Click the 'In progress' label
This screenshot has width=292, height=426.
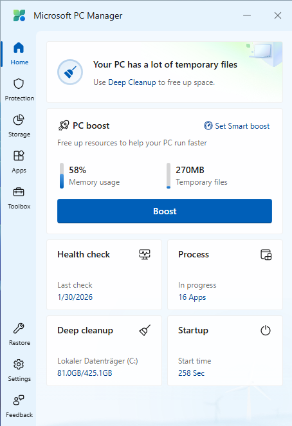point(197,285)
